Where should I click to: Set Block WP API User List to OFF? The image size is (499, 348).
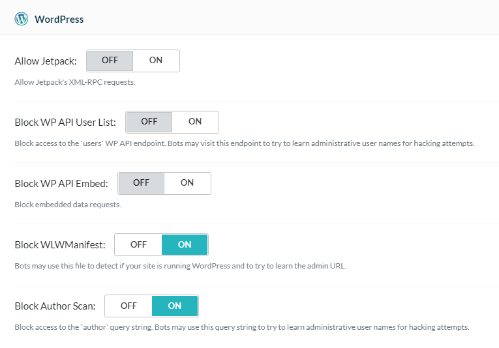point(149,122)
